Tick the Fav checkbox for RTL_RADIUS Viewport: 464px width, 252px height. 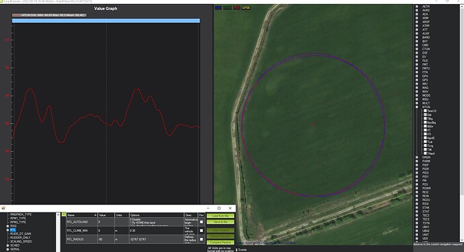(202, 239)
